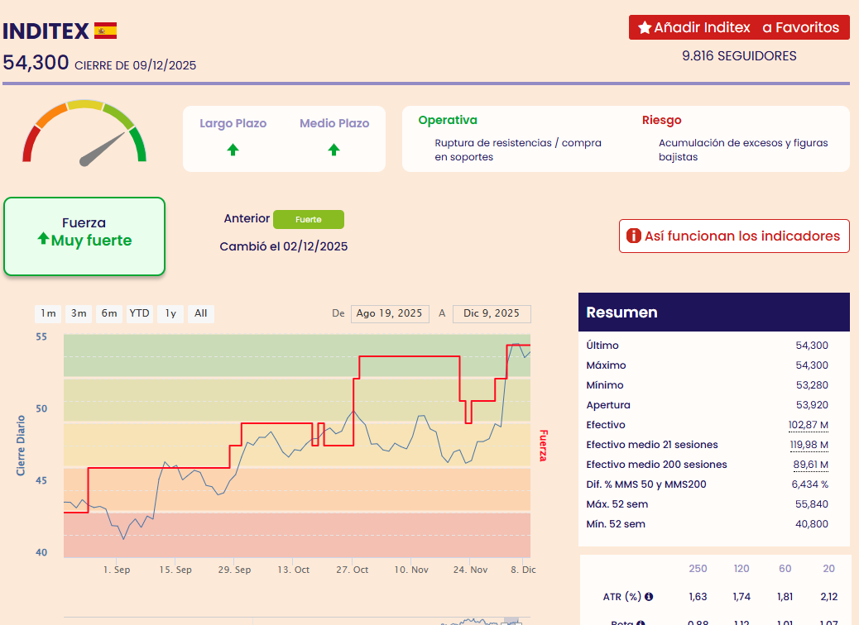This screenshot has height=625, width=859.
Task: Click the 60 column header in ATR table
Action: click(785, 569)
